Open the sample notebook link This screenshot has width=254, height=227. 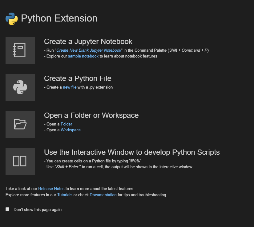pos(83,56)
